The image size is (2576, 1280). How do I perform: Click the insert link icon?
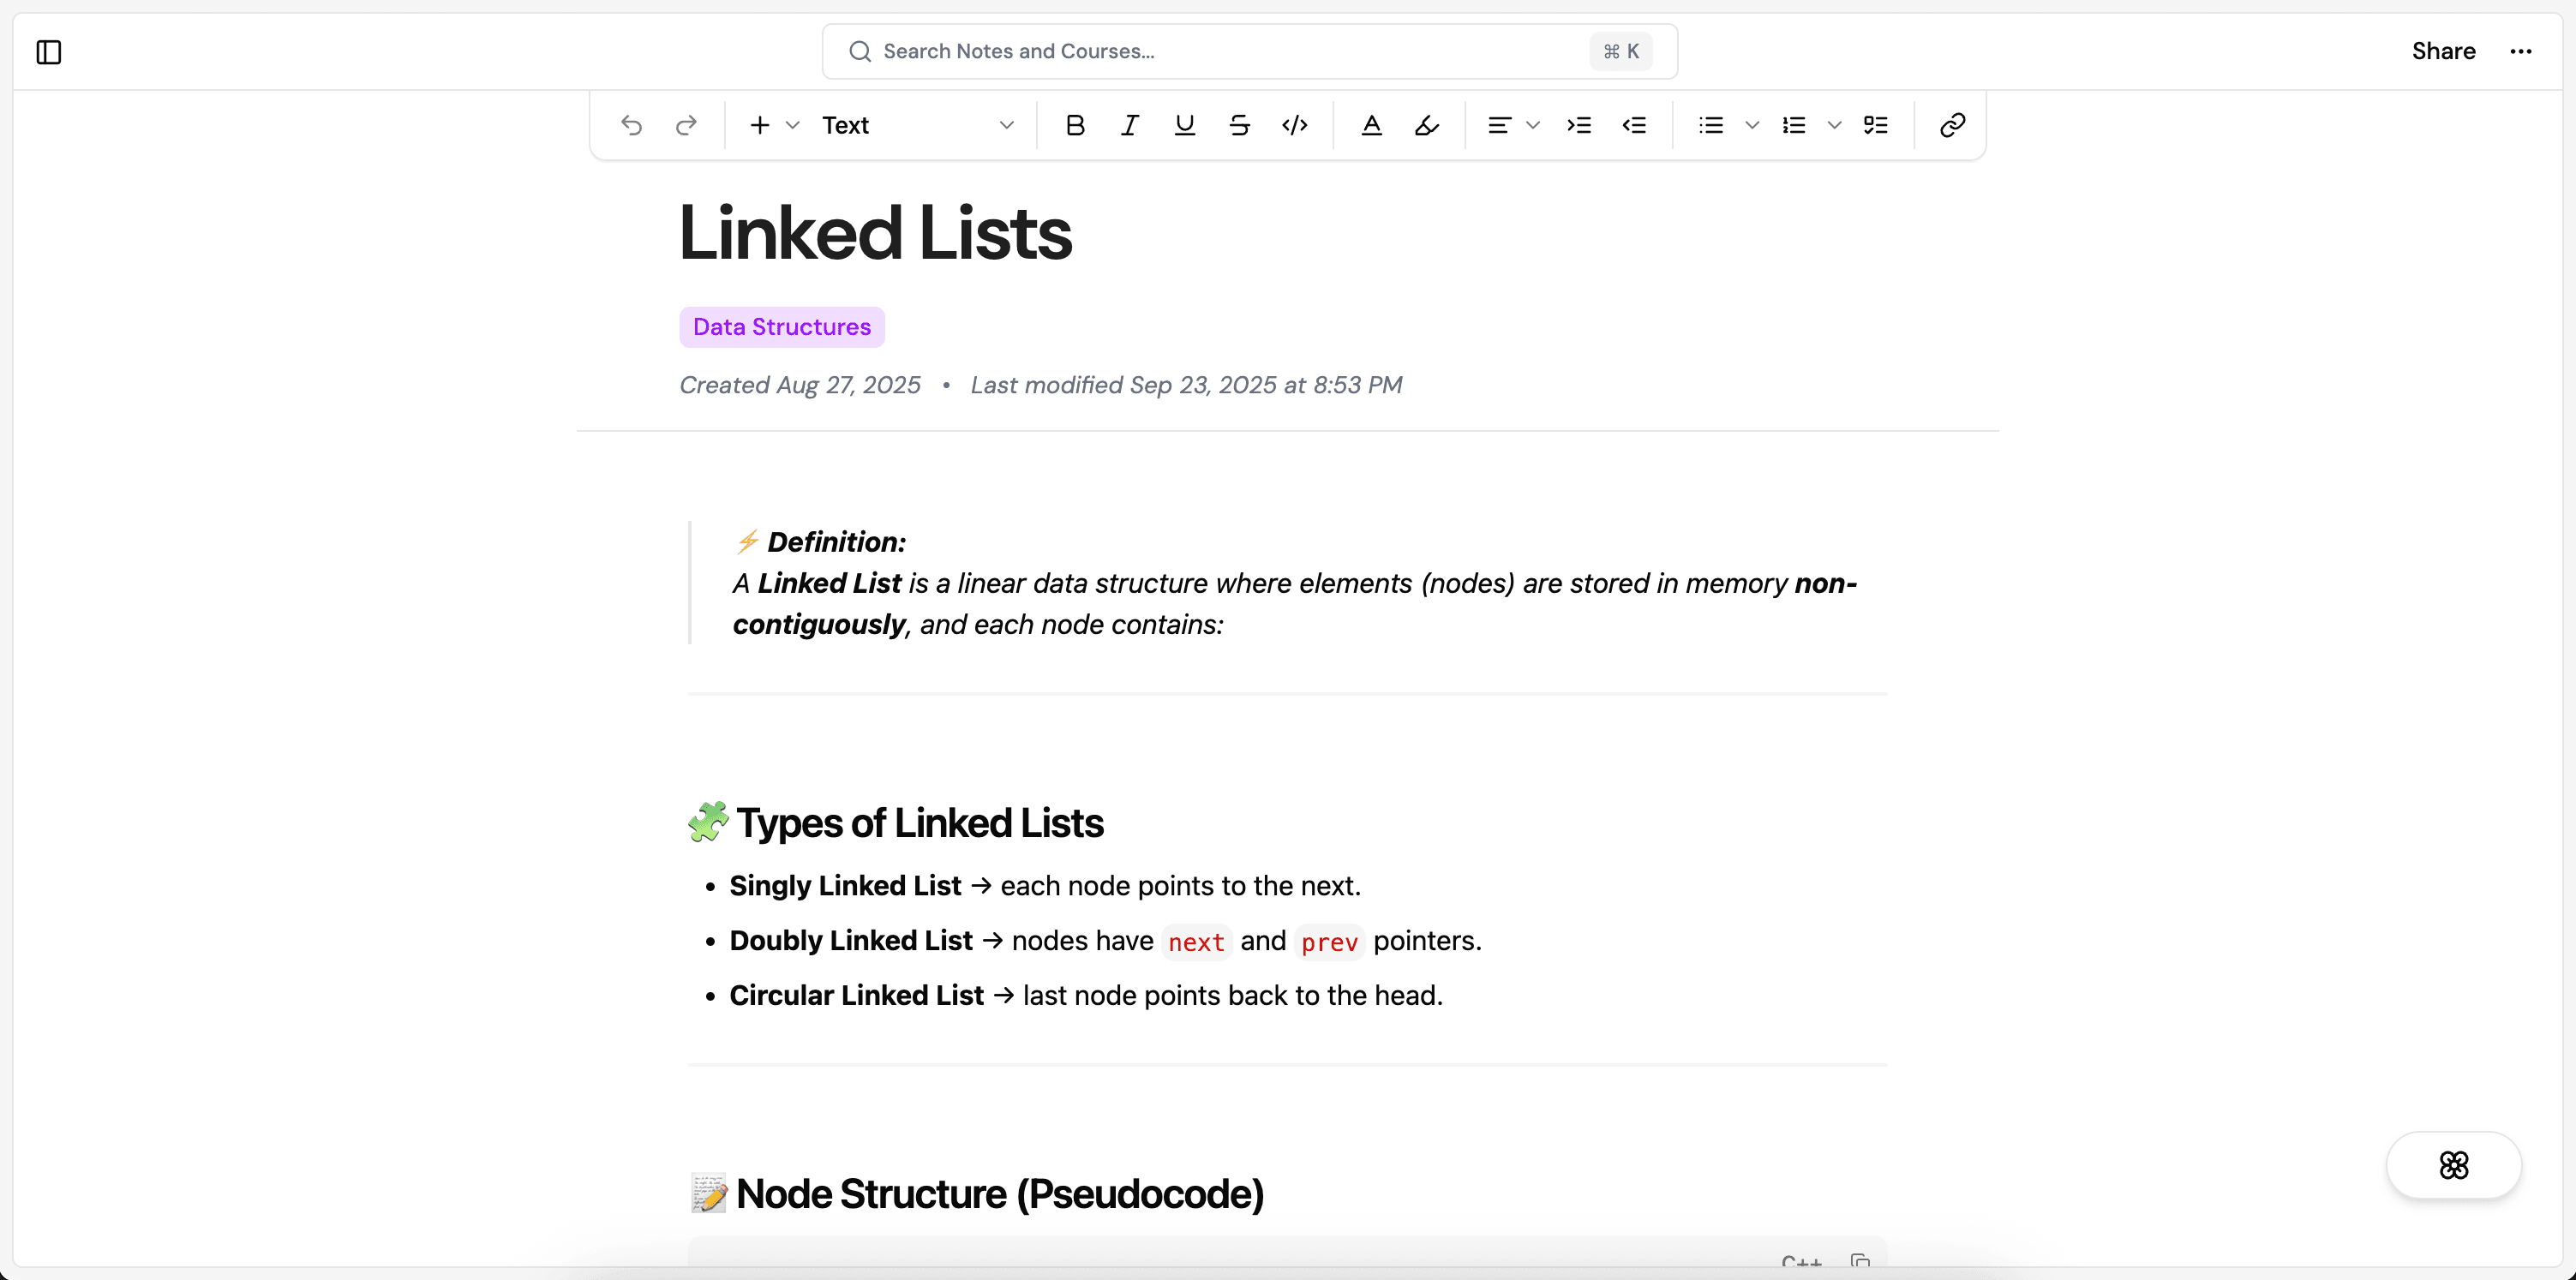coord(1952,125)
